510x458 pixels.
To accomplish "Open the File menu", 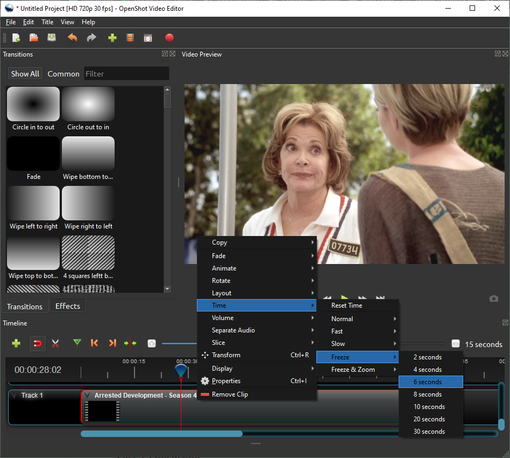I will click(11, 22).
